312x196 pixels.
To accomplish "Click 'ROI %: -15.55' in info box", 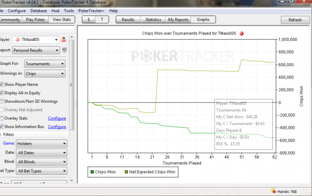I will point(228,144).
